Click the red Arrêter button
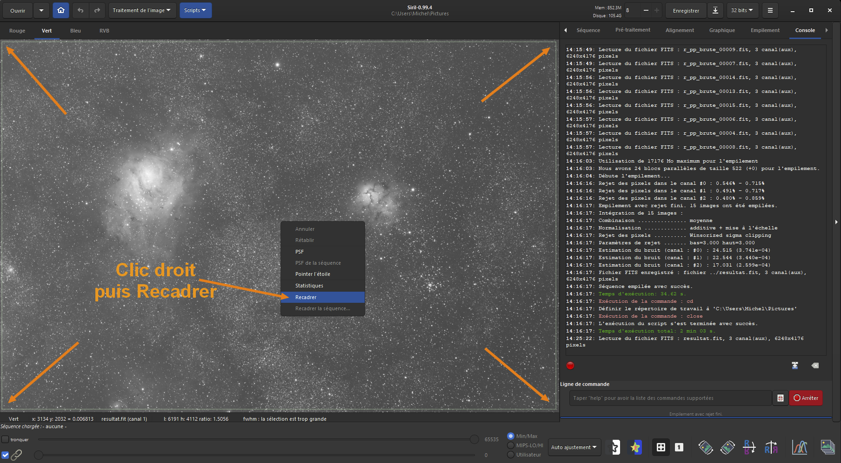The image size is (841, 463). tap(806, 398)
